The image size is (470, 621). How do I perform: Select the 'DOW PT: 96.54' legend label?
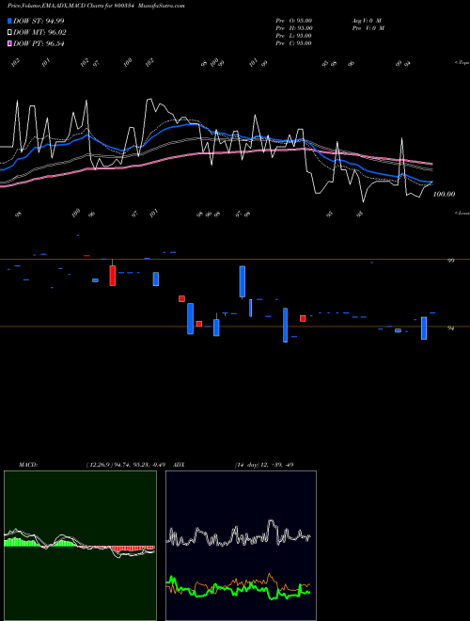[x=39, y=43]
